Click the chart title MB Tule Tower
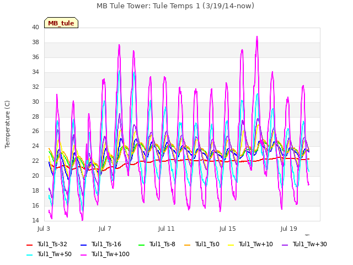Screen dimensions: 353x265 tap(175, 6)
